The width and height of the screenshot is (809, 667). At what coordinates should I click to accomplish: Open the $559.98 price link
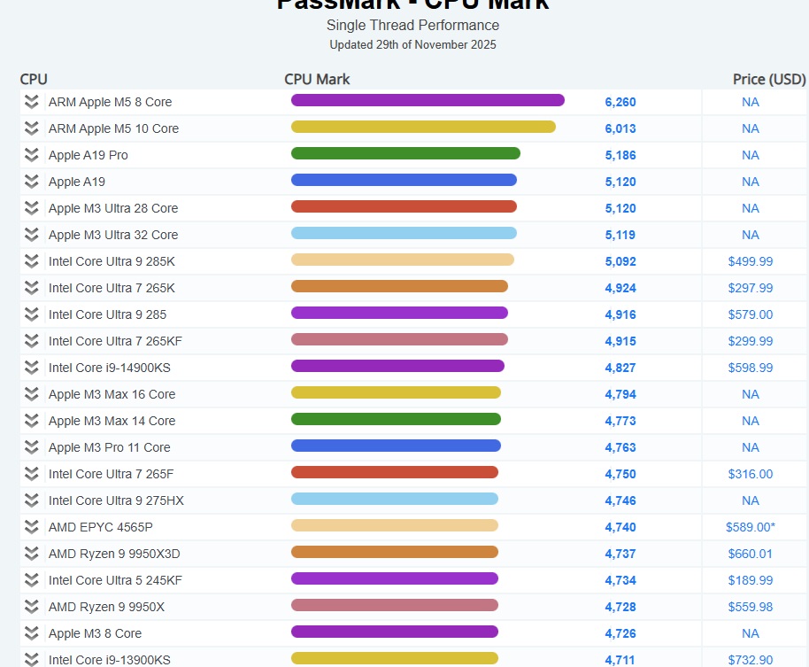[x=751, y=607]
